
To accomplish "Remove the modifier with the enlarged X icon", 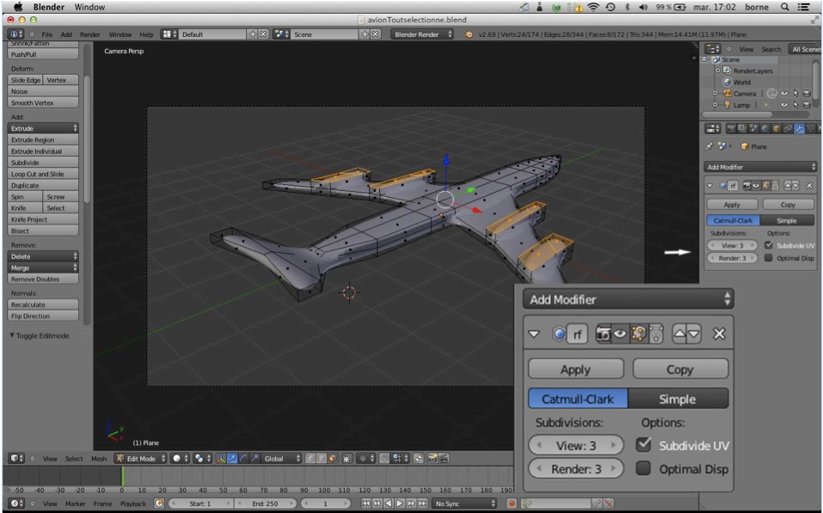I will (720, 334).
